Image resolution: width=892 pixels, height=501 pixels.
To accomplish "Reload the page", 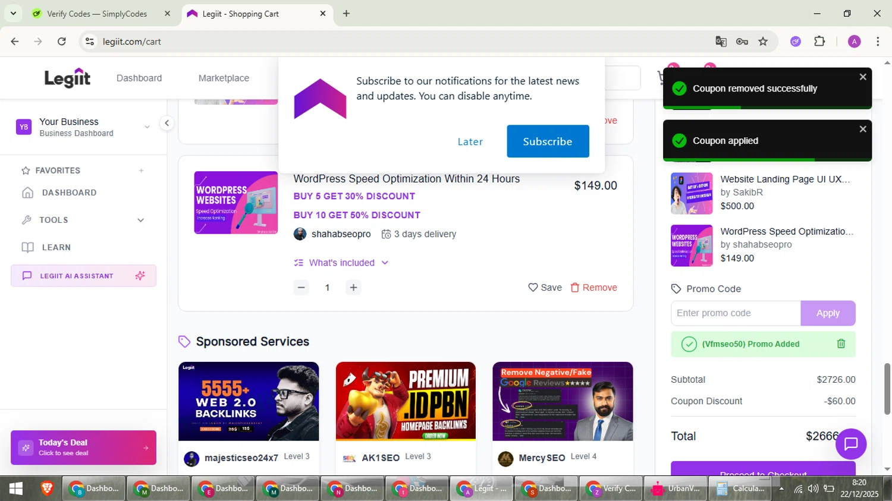I will click(x=61, y=42).
